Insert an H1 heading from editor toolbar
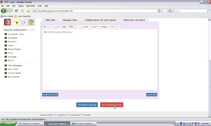The image size is (211, 126). coord(71,27)
